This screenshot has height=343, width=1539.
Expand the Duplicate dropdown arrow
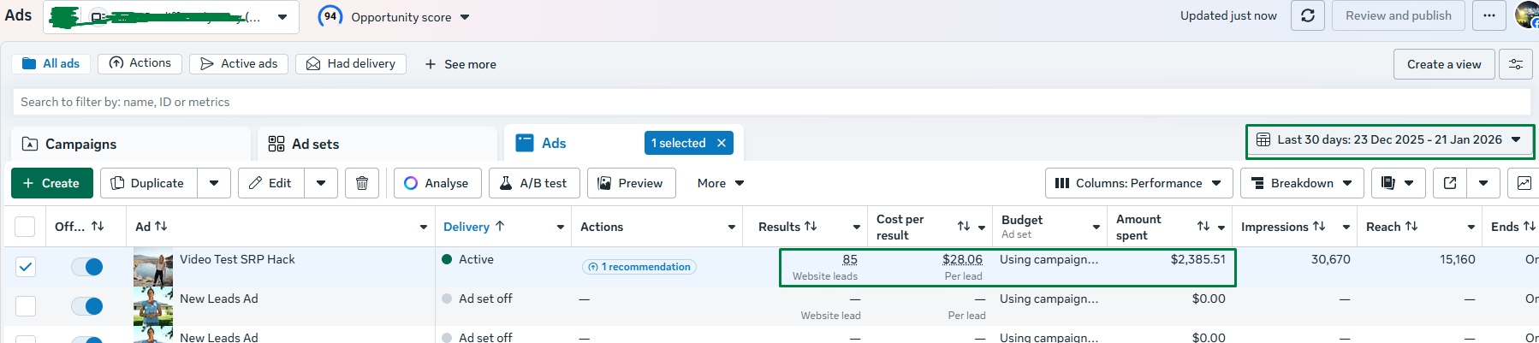coord(214,183)
